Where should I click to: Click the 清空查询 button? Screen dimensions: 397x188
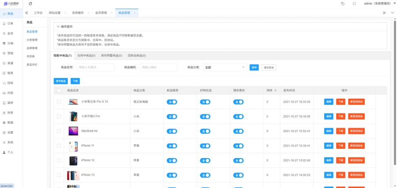coord(269,67)
